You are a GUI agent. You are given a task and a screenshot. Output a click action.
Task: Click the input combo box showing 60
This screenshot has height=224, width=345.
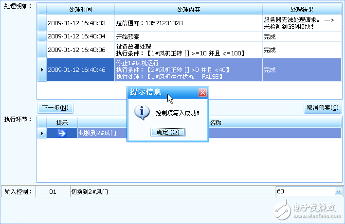[x=309, y=191]
